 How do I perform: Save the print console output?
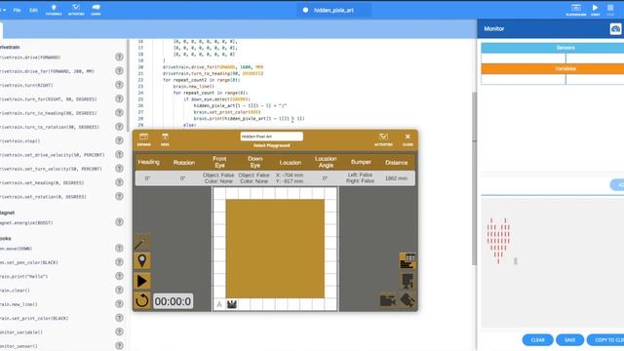pos(569,340)
